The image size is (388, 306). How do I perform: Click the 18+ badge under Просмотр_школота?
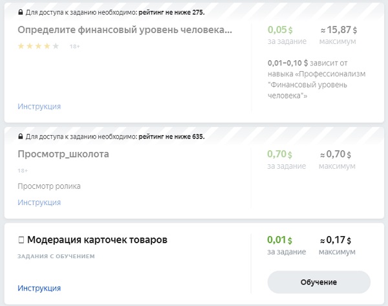point(23,171)
